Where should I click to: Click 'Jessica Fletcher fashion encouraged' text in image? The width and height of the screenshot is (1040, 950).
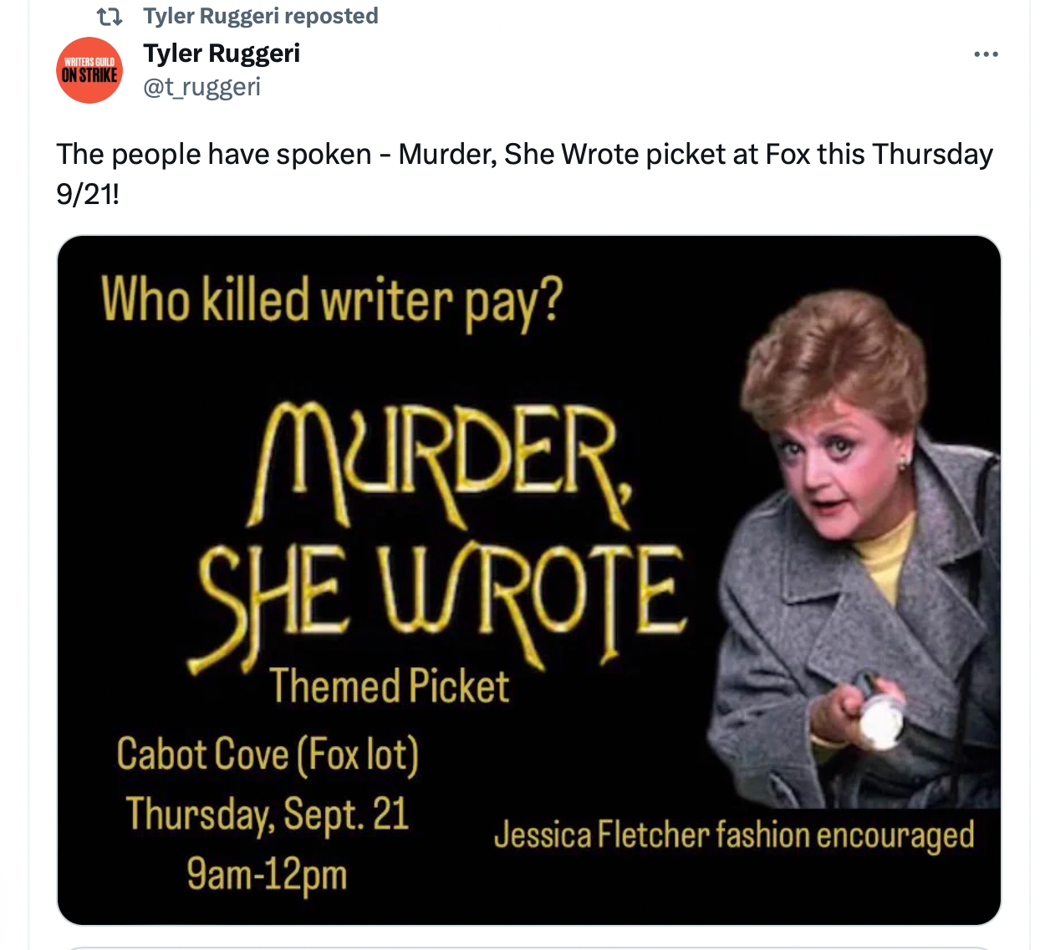734,835
